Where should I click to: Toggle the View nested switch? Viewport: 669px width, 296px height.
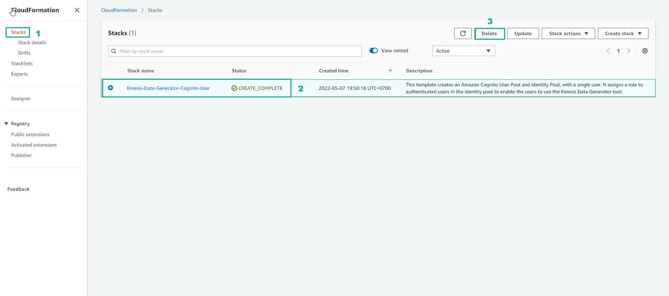374,50
